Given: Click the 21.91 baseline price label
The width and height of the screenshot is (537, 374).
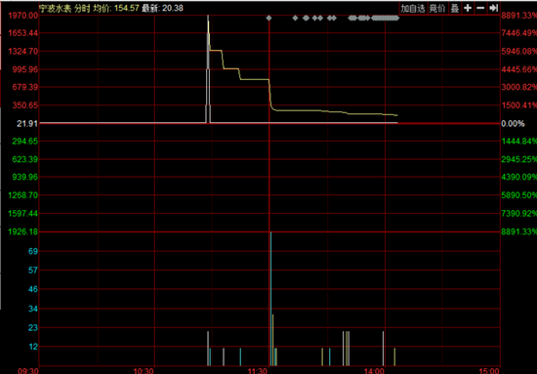Looking at the screenshot, I should 26,123.
